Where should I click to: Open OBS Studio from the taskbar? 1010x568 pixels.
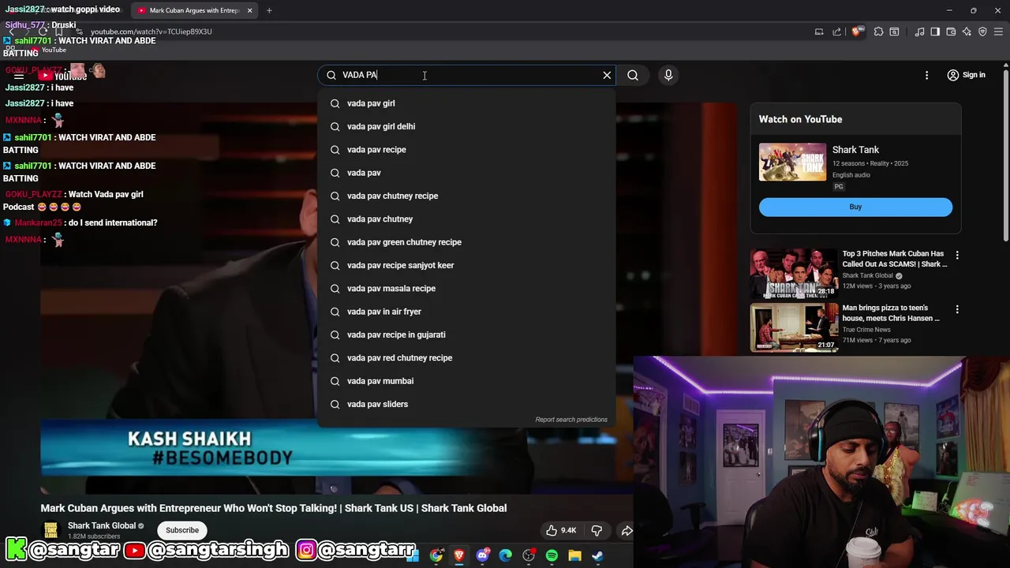coord(529,555)
